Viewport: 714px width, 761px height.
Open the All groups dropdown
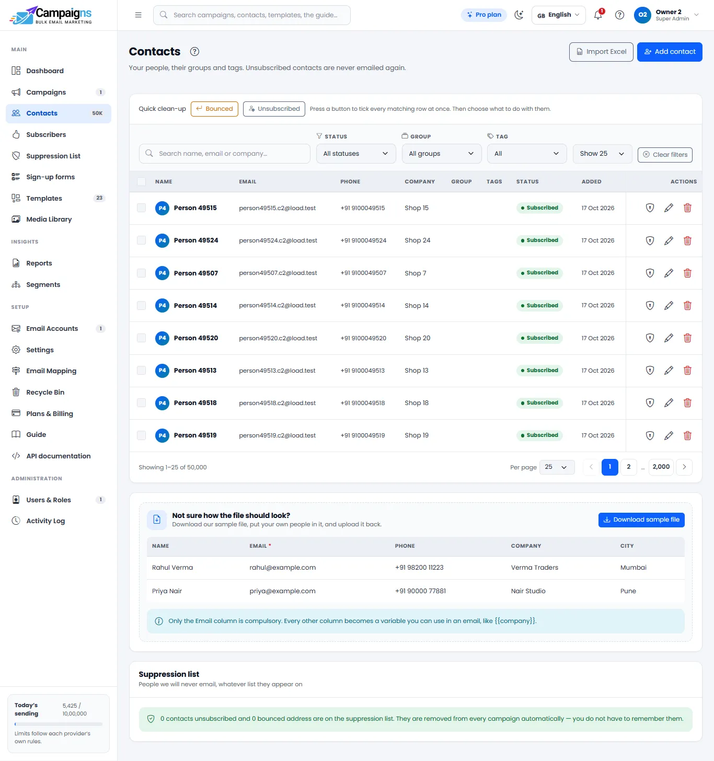[442, 154]
